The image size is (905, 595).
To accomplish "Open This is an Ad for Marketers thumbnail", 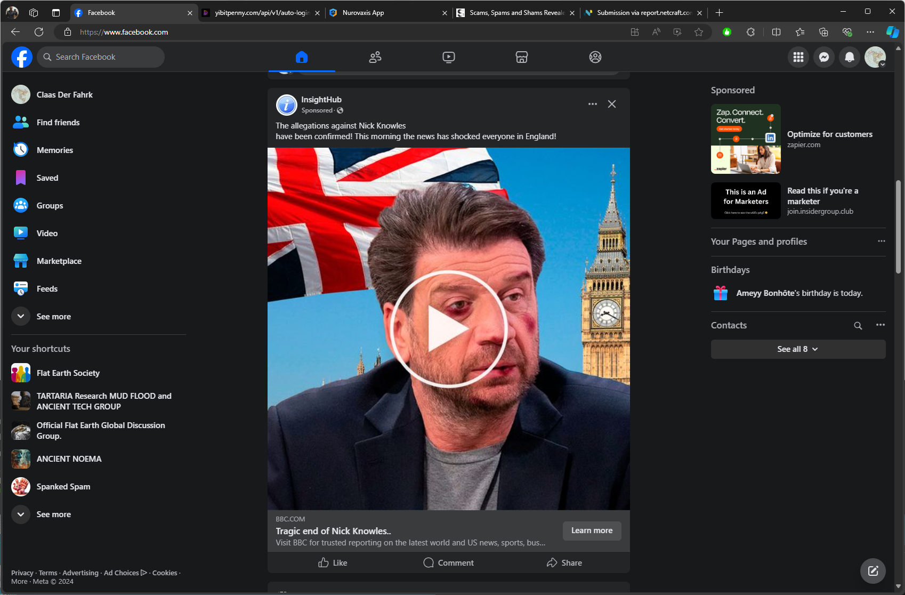I will coord(746,201).
